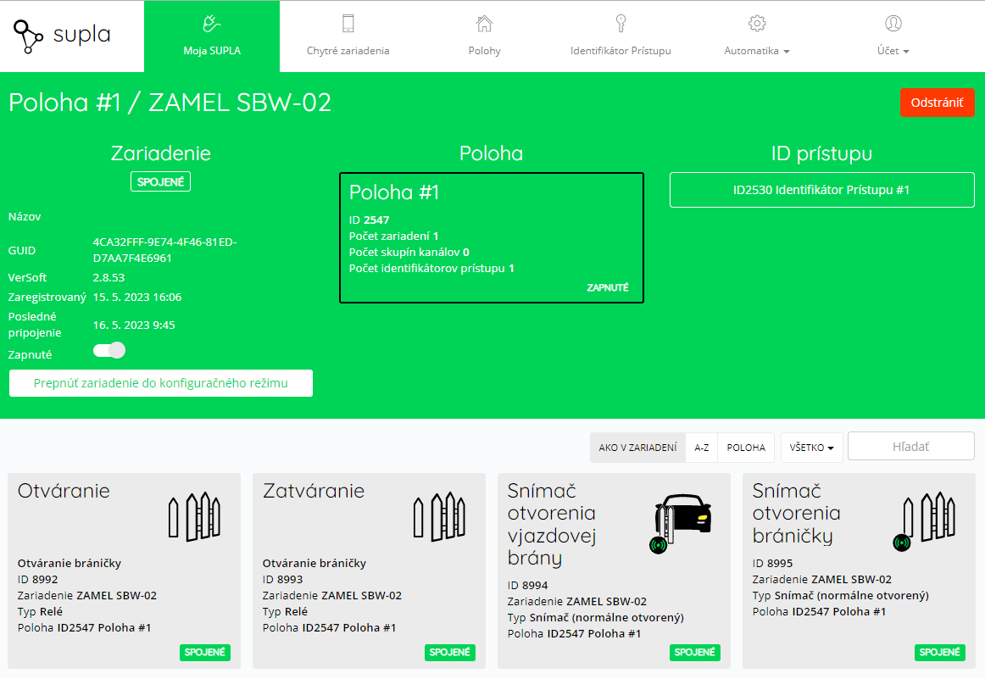Viewport: 985px width, 679px height.
Task: Click the gate icon on Otváranie card
Action: 195,516
